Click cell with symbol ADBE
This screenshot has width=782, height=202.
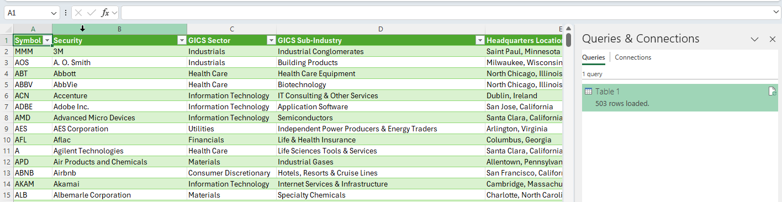[33, 107]
